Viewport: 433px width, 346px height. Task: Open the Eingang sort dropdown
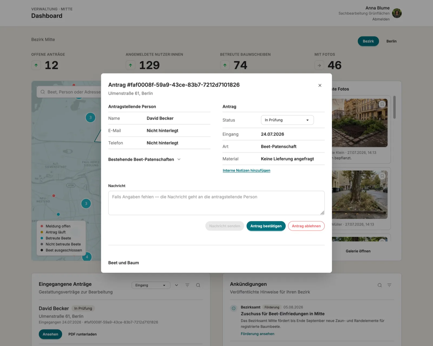click(x=151, y=285)
